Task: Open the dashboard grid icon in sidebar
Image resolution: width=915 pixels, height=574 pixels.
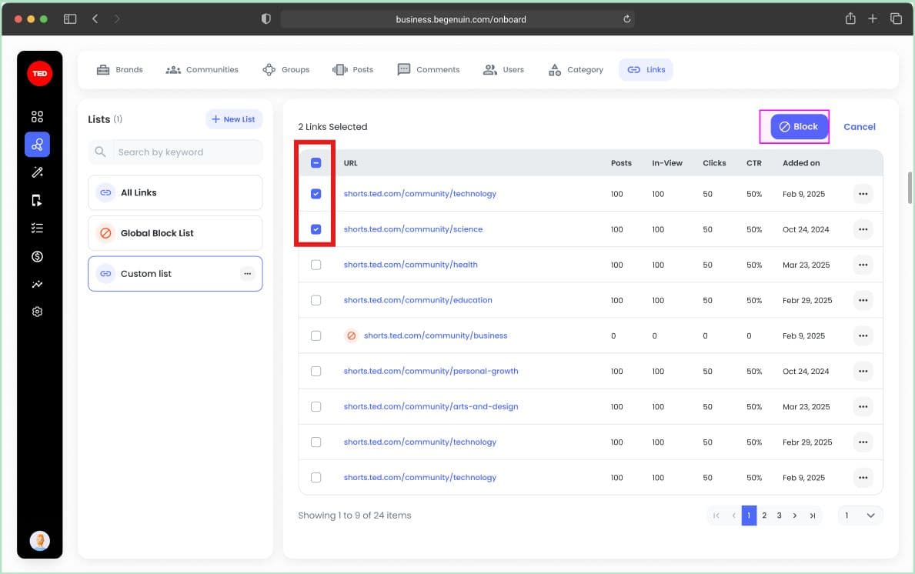Action: pyautogui.click(x=38, y=117)
